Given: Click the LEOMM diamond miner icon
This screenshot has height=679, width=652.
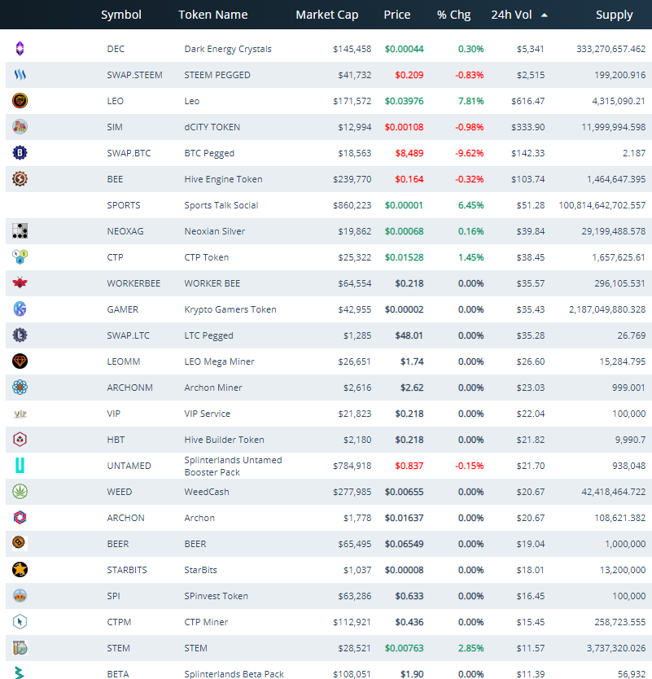Looking at the screenshot, I should pyautogui.click(x=20, y=361).
